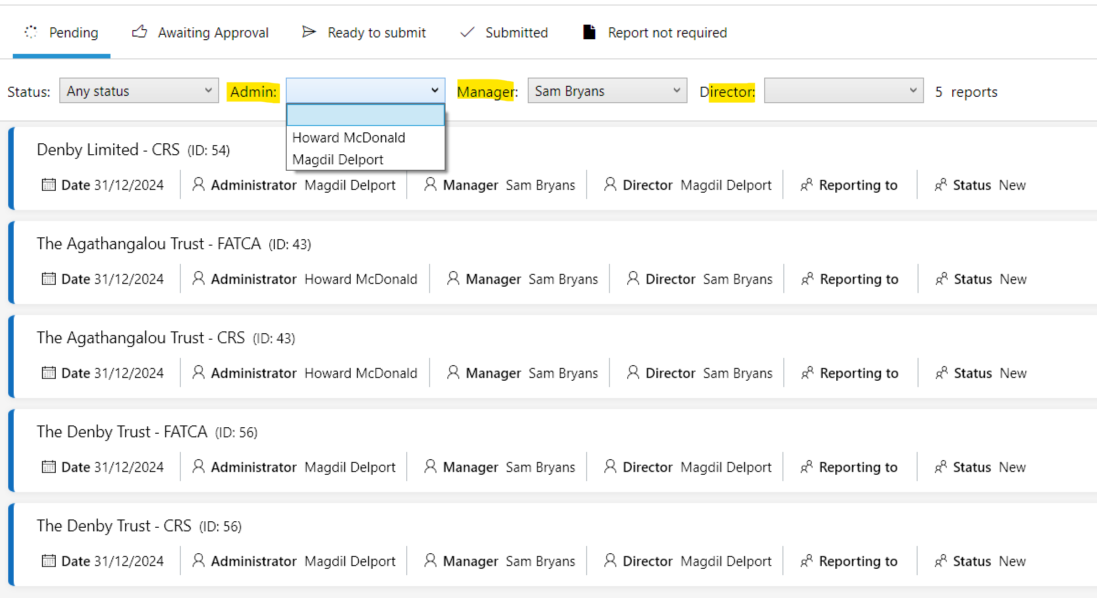Open the Status filter dropdown
Viewport: 1097px width, 598px height.
(139, 91)
